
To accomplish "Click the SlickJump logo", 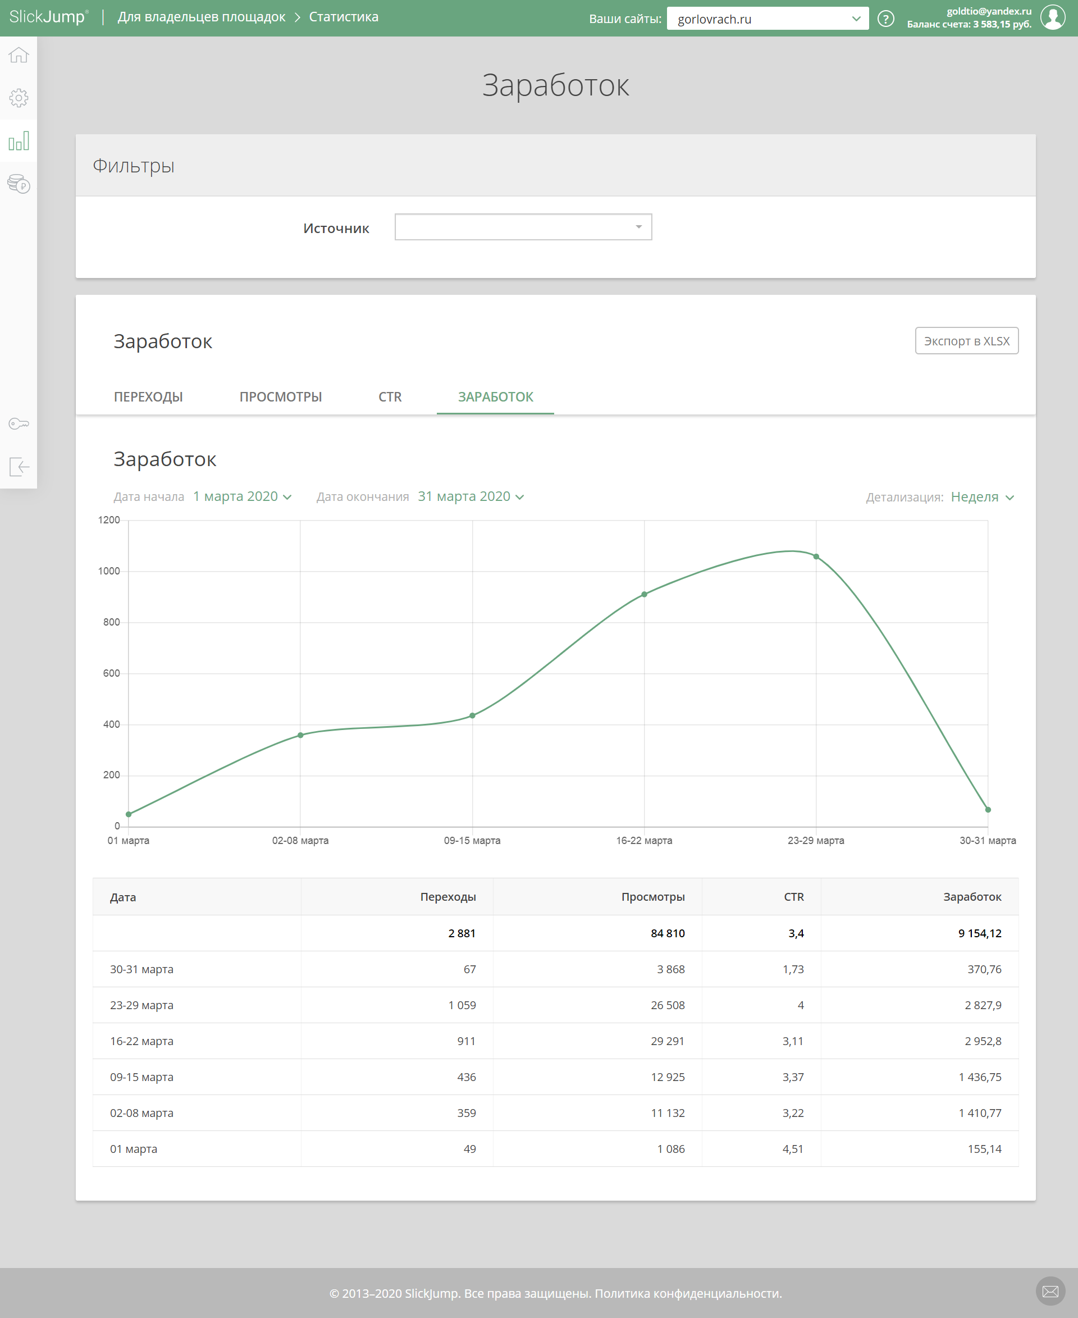I will tap(49, 17).
